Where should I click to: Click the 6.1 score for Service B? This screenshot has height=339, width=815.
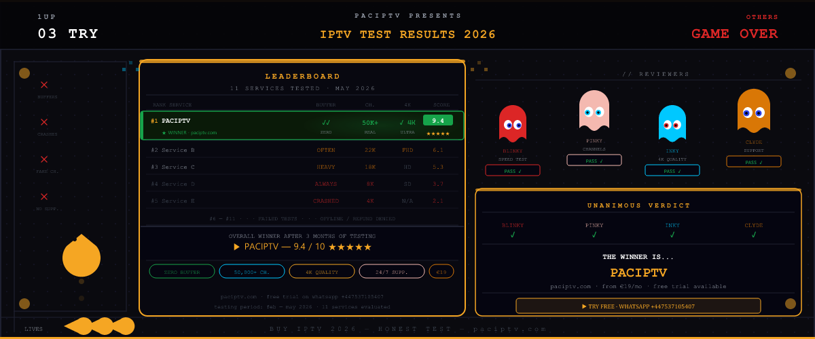click(x=438, y=150)
